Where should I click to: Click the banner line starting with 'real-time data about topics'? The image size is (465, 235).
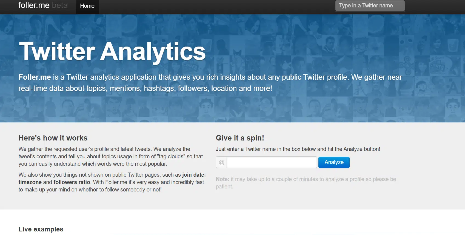click(145, 88)
